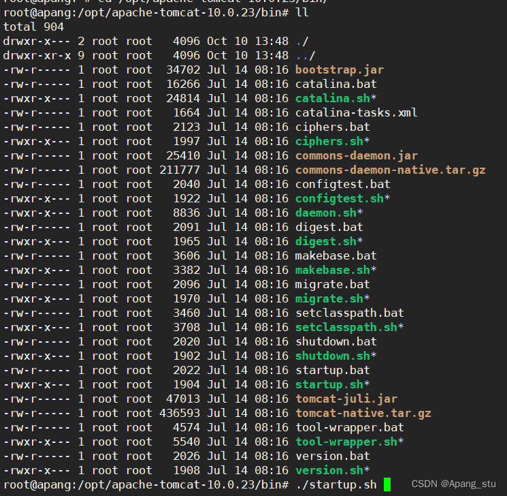Select the green tool-wrapper.sh entry
The width and height of the screenshot is (507, 496).
coord(346,442)
